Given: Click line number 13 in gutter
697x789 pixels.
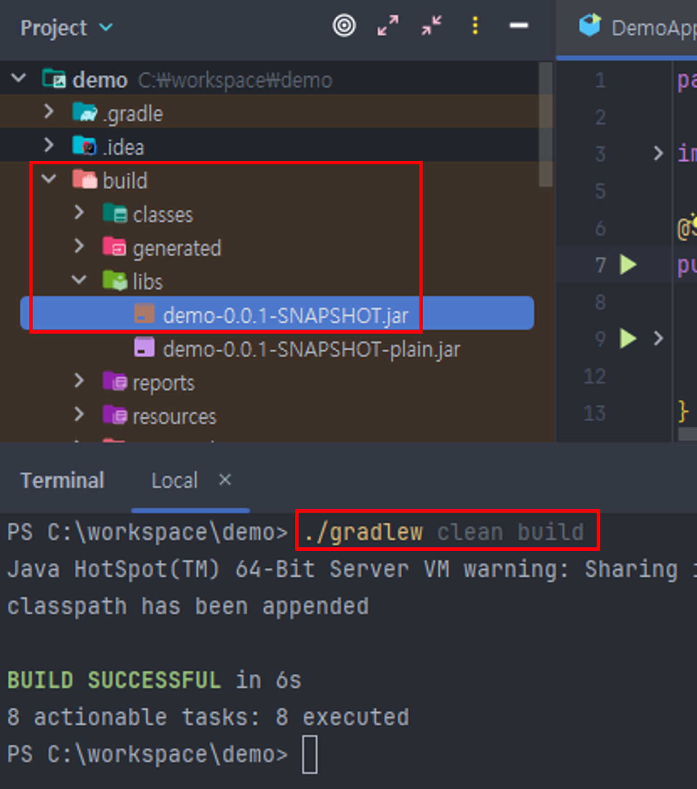Looking at the screenshot, I should (x=595, y=413).
